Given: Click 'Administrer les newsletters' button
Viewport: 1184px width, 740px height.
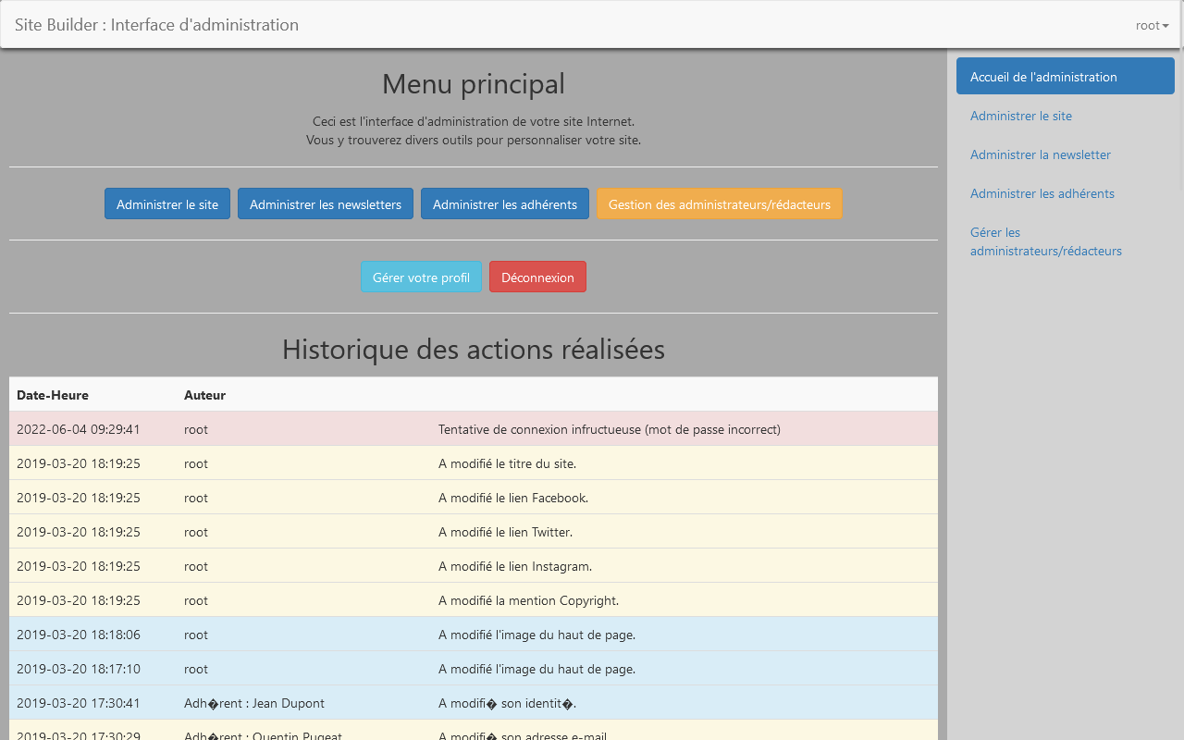Looking at the screenshot, I should (x=325, y=203).
